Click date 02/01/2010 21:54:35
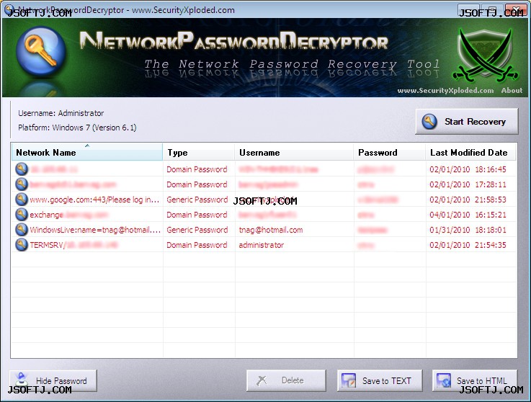The width and height of the screenshot is (531, 402). point(468,245)
